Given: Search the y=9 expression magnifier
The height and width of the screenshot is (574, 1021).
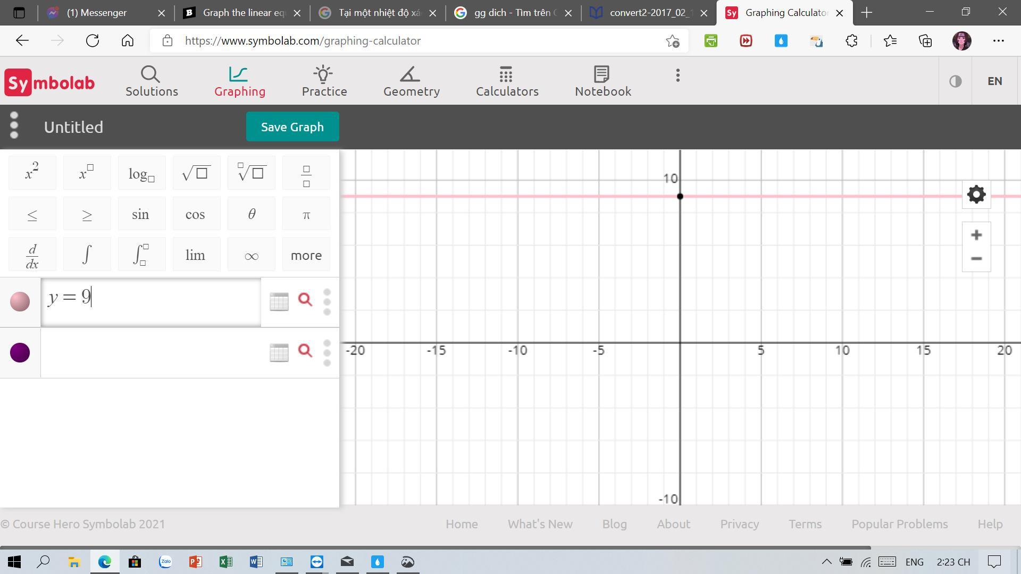Looking at the screenshot, I should pos(305,300).
